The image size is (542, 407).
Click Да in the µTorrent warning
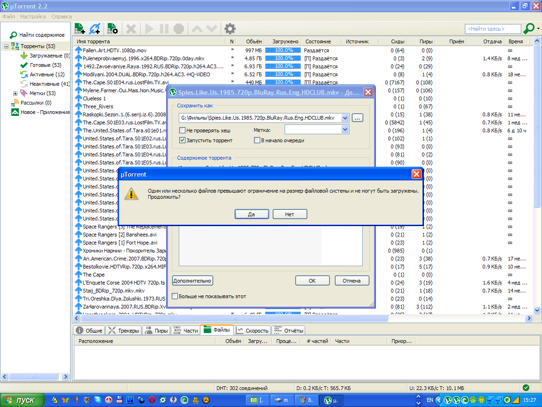click(x=252, y=214)
